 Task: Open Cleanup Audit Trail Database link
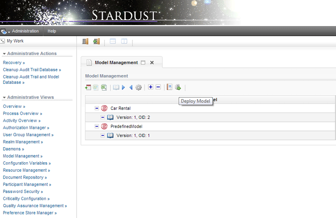pos(32,70)
